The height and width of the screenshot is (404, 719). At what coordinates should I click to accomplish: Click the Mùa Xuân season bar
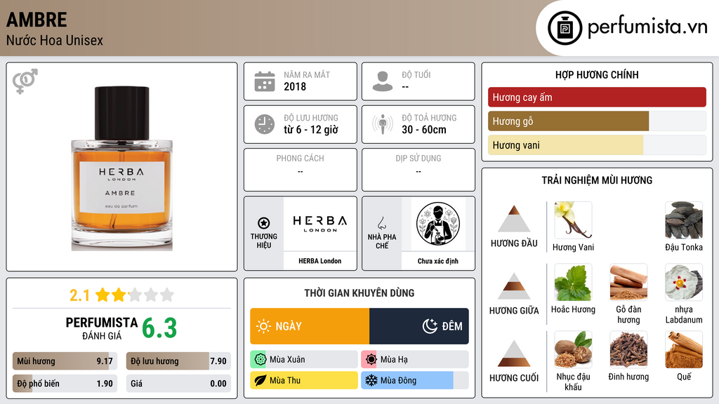tap(304, 360)
